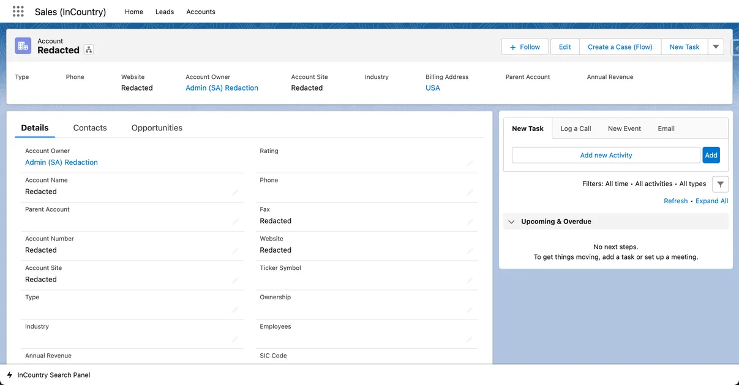Click pencil edit icon for Fax field

click(x=470, y=222)
